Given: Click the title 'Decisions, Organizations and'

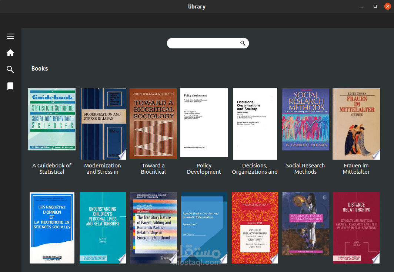Looking at the screenshot, I should point(255,169).
